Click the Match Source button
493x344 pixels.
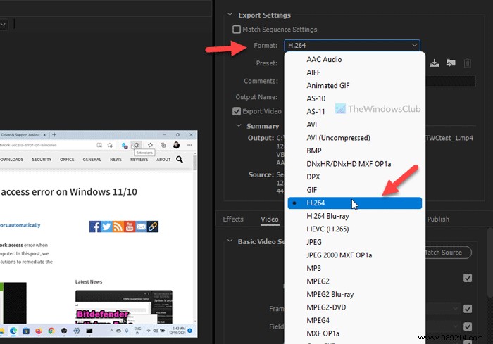click(x=448, y=253)
